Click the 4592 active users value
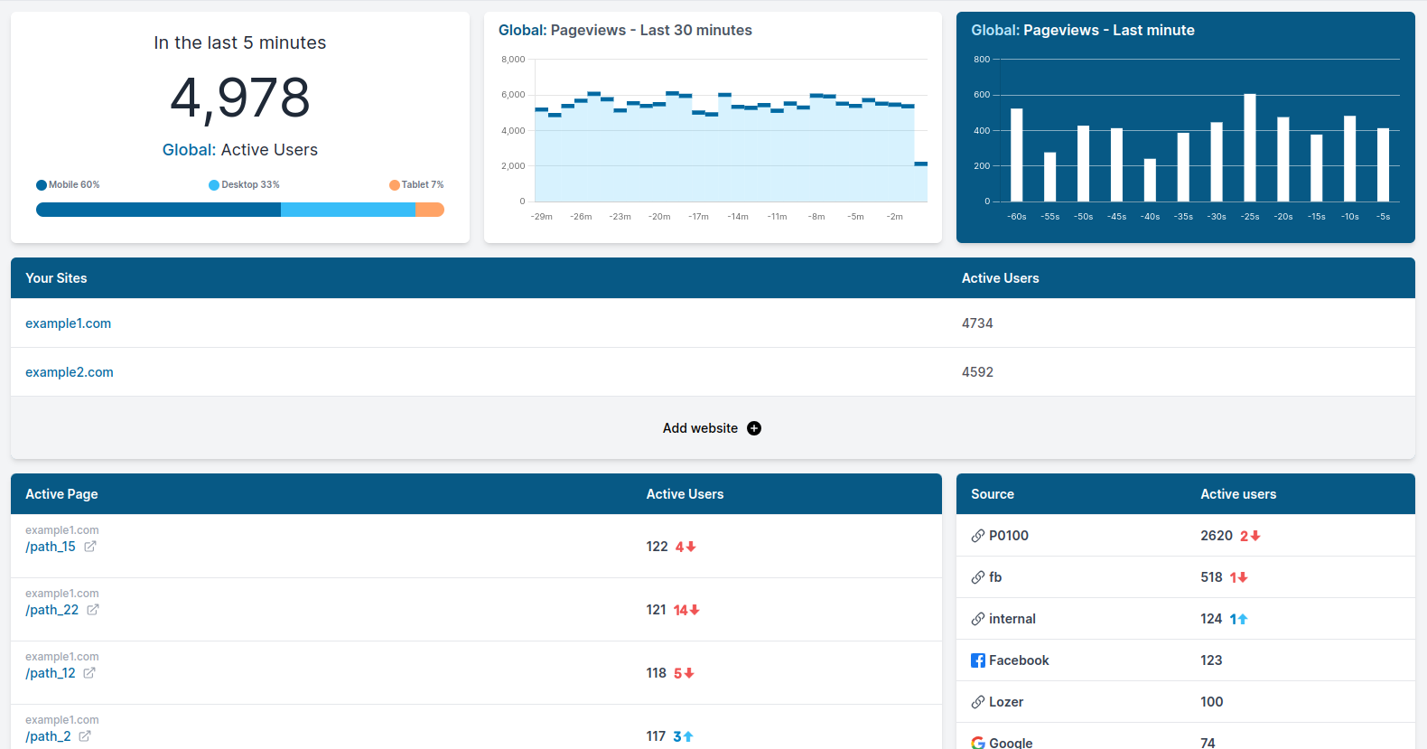 pyautogui.click(x=977, y=372)
